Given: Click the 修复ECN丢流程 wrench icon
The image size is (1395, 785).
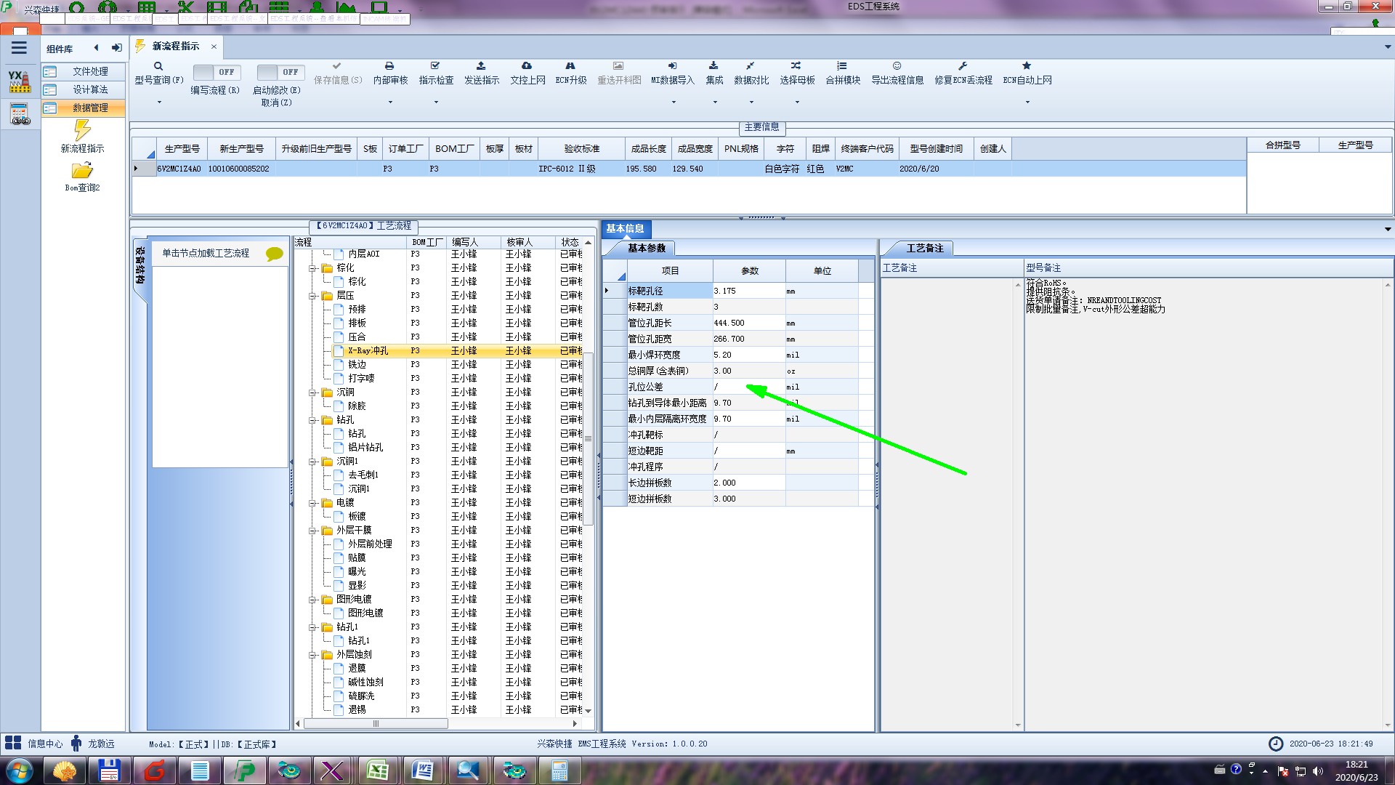Looking at the screenshot, I should (963, 66).
